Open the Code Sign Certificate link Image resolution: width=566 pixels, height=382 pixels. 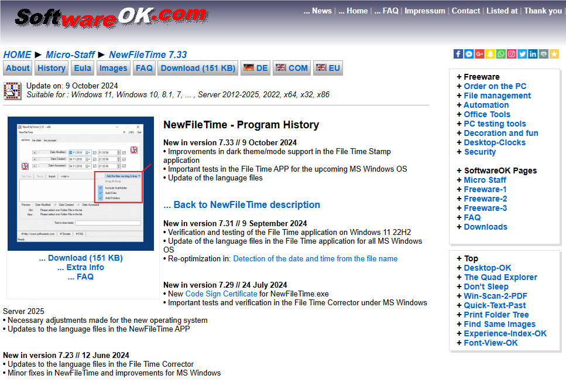(x=221, y=294)
